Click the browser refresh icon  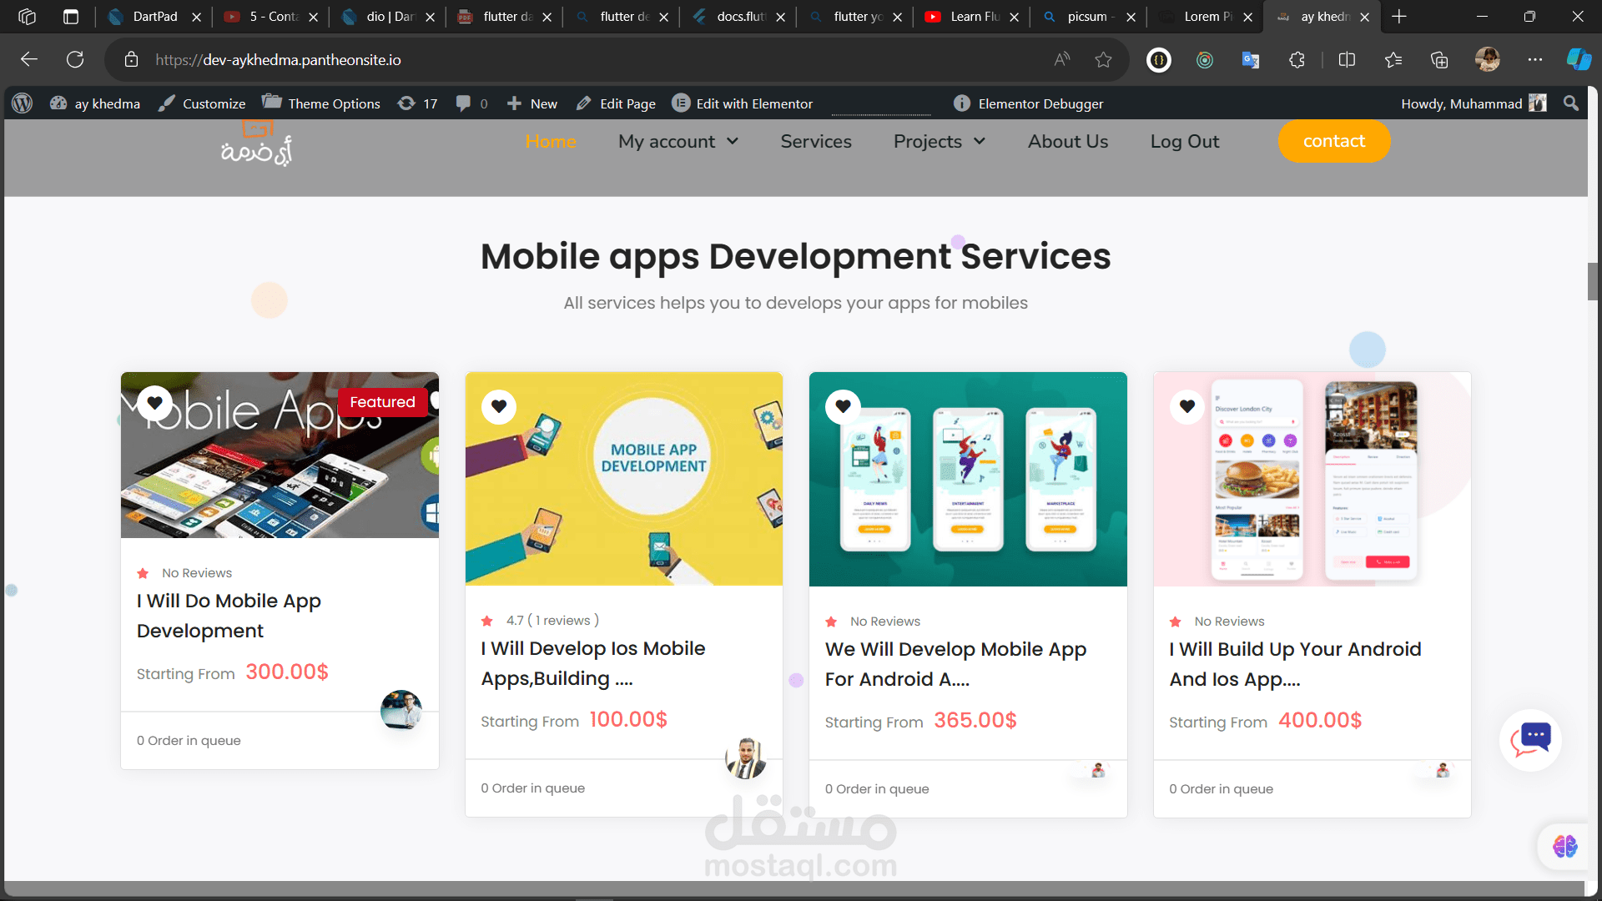75,59
